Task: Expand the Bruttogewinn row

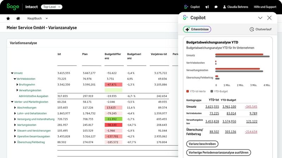Action: [x=17, y=85]
